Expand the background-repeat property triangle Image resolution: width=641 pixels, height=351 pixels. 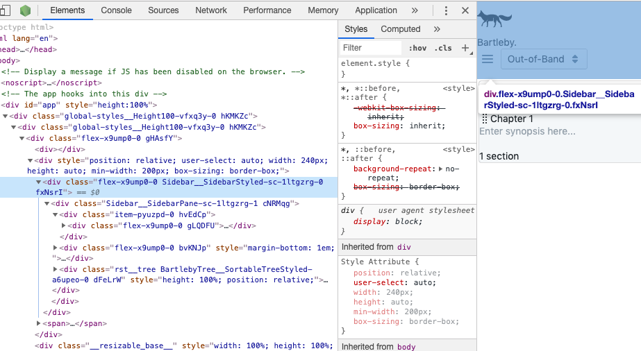(441, 169)
